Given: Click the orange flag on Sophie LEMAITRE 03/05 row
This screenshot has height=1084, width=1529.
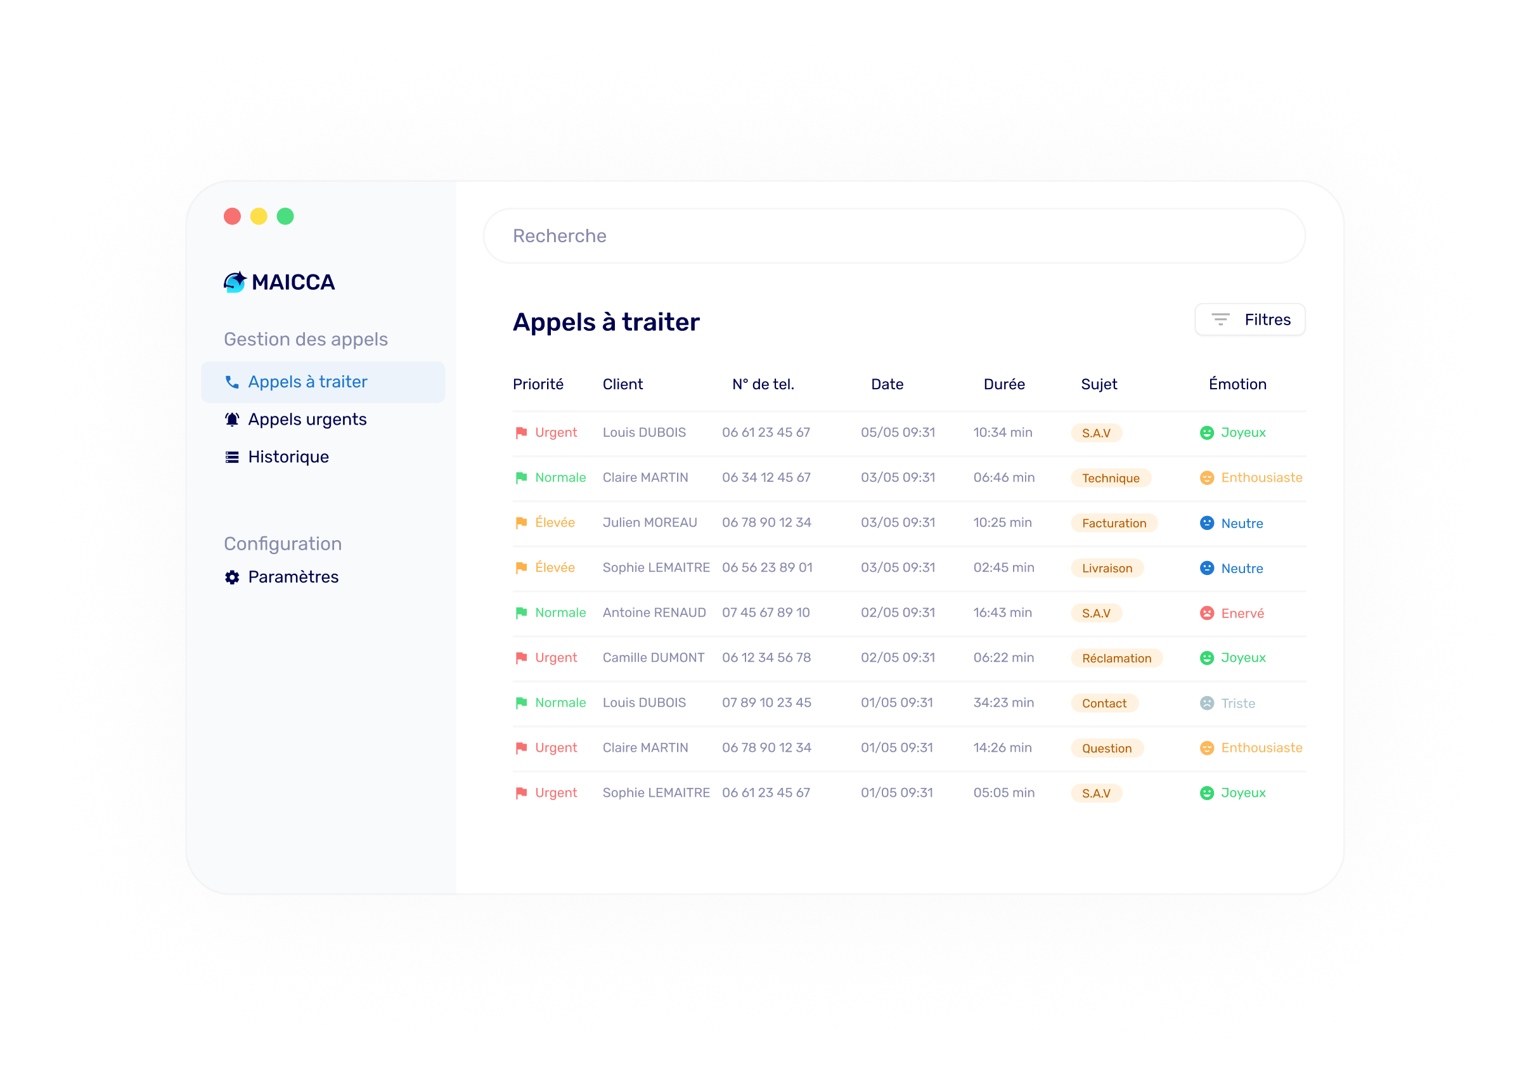Looking at the screenshot, I should coord(521,568).
